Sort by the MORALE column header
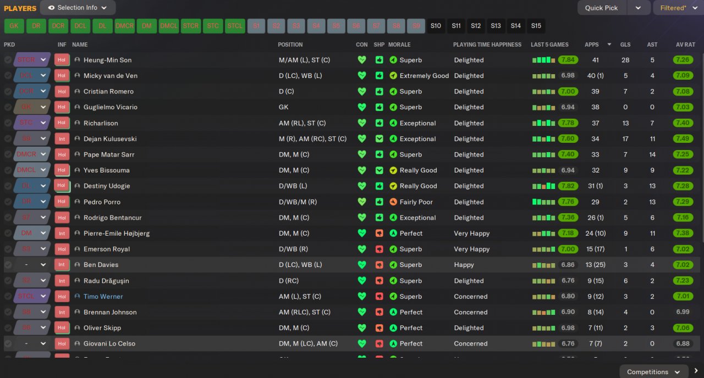Viewport: 704px width, 378px height. 399,45
